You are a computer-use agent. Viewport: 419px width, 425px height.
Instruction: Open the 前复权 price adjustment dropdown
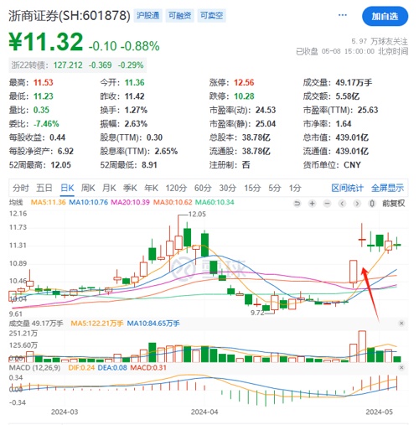393,204
